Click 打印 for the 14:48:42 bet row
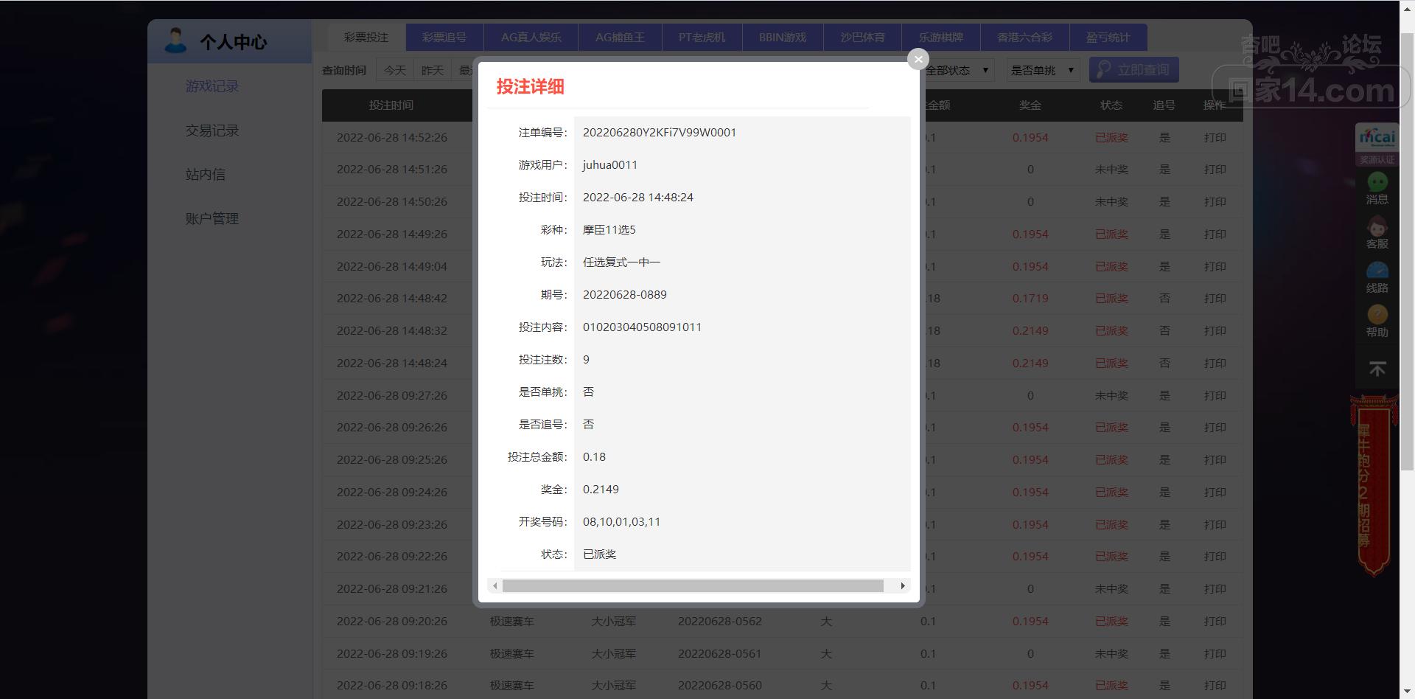Screen dimensions: 1415x699 tap(1215, 299)
